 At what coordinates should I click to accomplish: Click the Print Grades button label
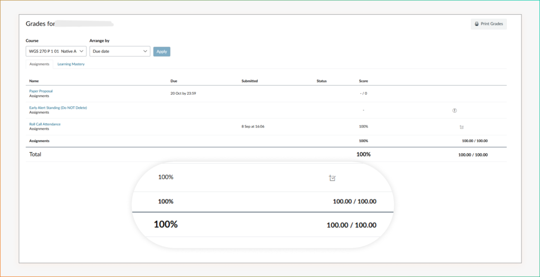(491, 24)
